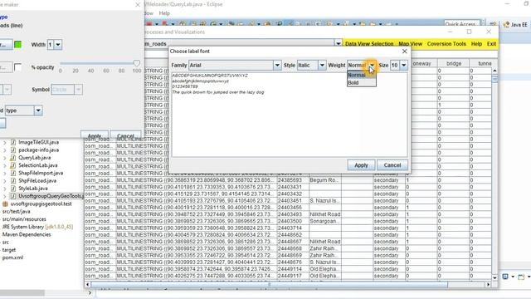
Task: Click the font preview text area
Action: [x=290, y=115]
